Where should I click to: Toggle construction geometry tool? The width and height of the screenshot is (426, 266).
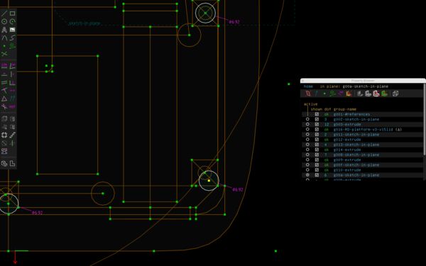click(x=12, y=46)
